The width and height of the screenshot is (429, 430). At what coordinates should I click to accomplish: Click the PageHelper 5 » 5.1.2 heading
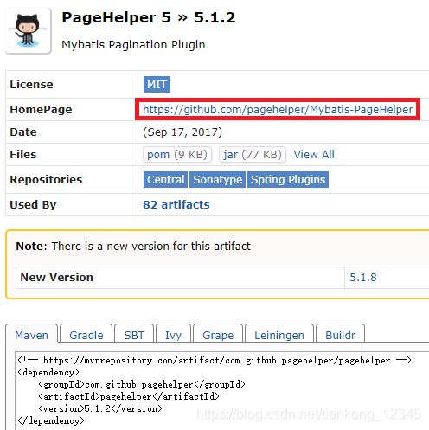tap(149, 17)
